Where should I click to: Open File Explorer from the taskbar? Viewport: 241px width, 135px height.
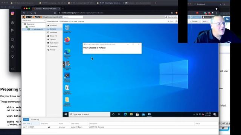click(131, 114)
